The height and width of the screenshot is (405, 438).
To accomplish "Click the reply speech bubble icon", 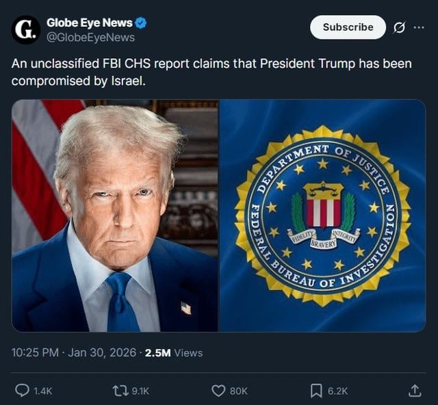I will (22, 391).
